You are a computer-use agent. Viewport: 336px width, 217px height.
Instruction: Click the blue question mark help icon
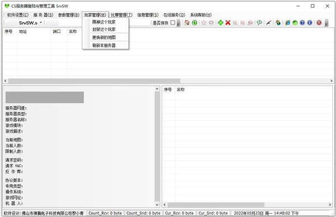302,22
